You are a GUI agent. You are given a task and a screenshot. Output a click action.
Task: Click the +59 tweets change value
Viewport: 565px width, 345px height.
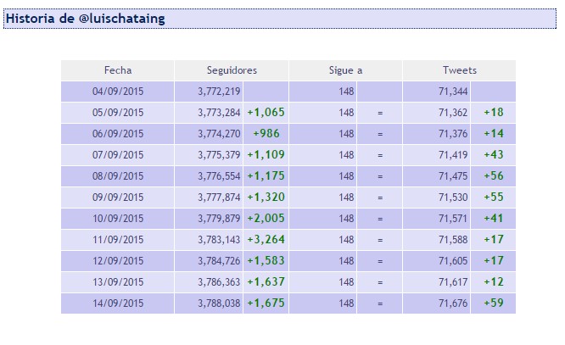[493, 303]
